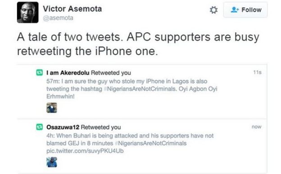
Task: Select the main tweet text
Action: click(x=138, y=44)
